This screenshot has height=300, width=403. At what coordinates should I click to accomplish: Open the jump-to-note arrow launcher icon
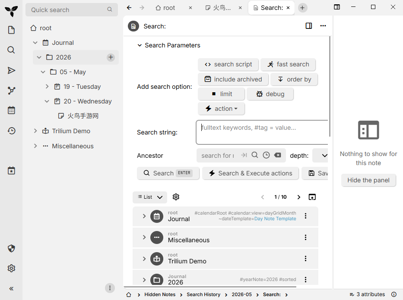click(11, 70)
